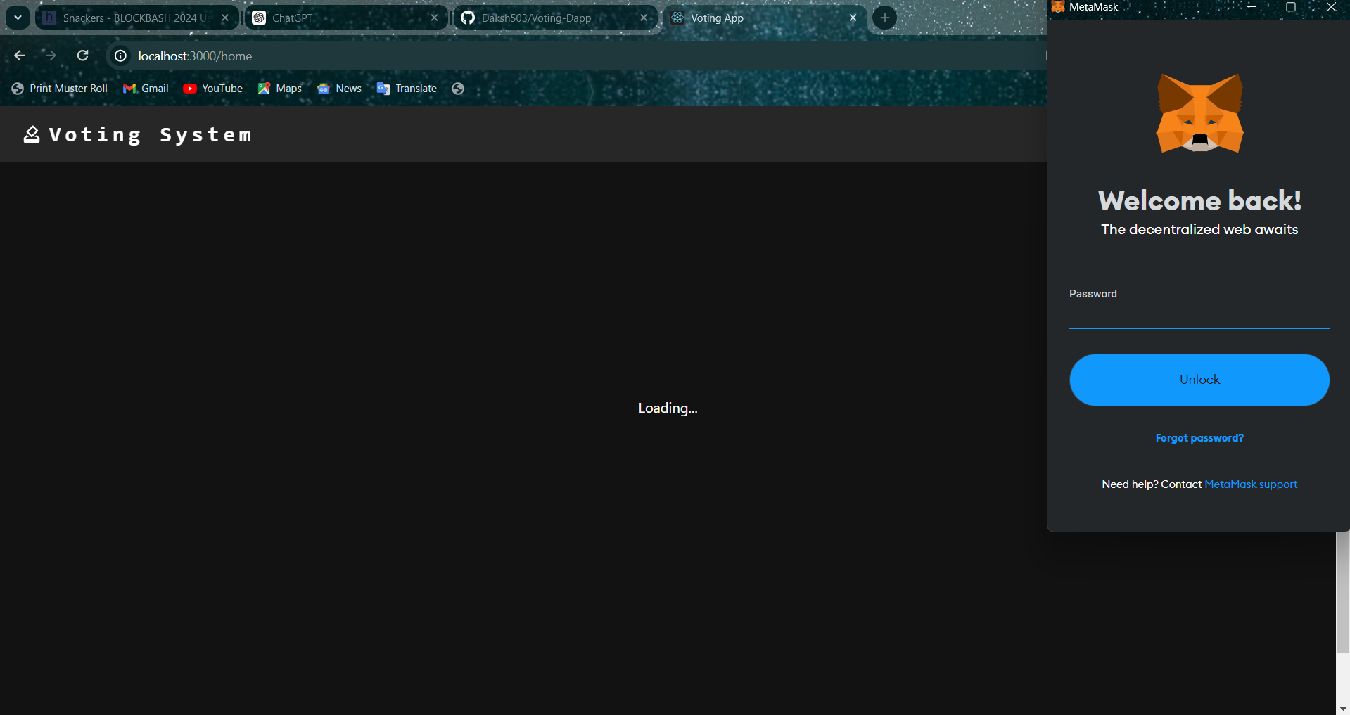Reload the localhost page
This screenshot has height=715, width=1350.
tap(82, 56)
